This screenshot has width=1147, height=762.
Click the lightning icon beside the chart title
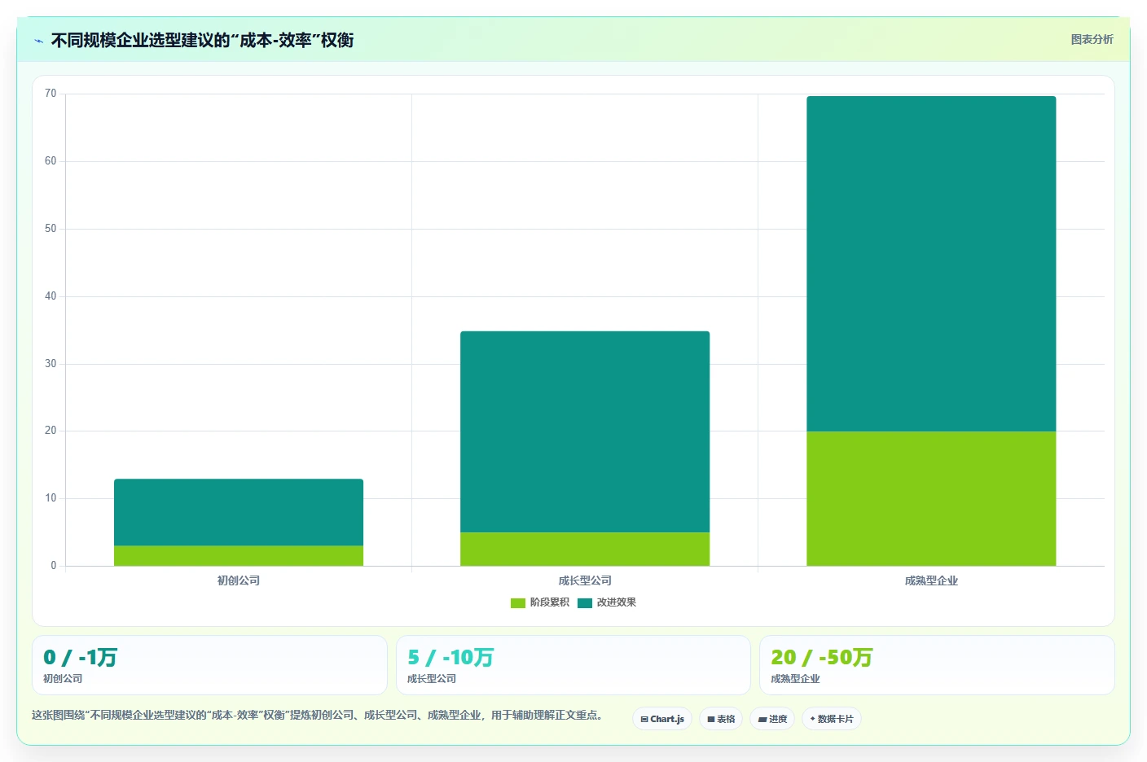[x=38, y=41]
